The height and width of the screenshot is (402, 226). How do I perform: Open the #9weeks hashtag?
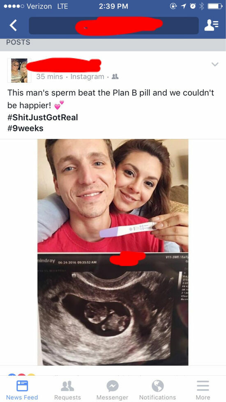(25, 128)
